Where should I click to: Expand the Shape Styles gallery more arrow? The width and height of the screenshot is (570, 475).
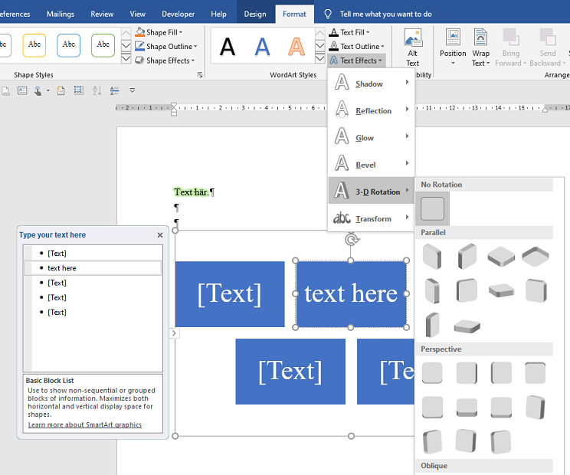(126, 58)
